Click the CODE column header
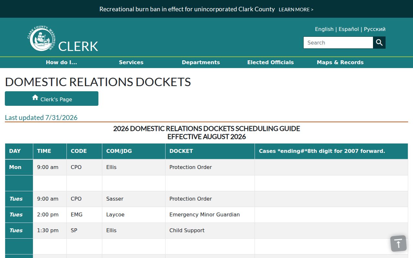The image size is (413, 258). click(x=84, y=151)
